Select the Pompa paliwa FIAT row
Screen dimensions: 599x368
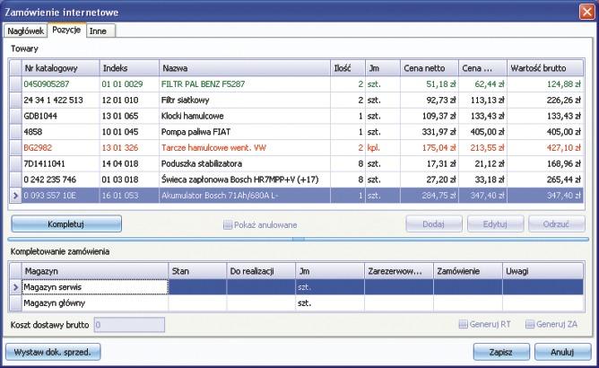(x=297, y=132)
